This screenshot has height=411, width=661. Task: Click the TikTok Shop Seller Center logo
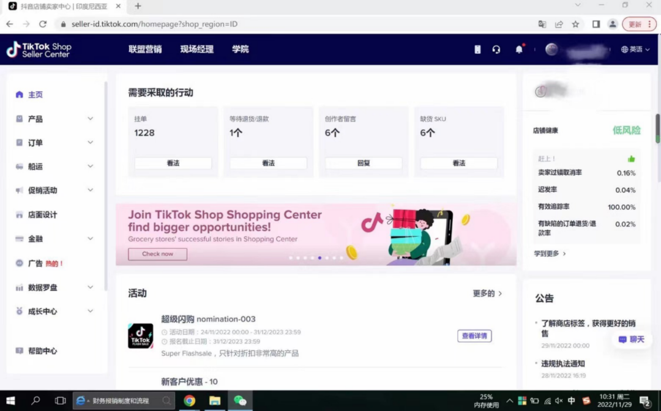coord(39,49)
